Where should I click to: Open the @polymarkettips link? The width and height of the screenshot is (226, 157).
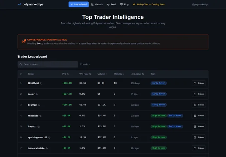pos(200,5)
